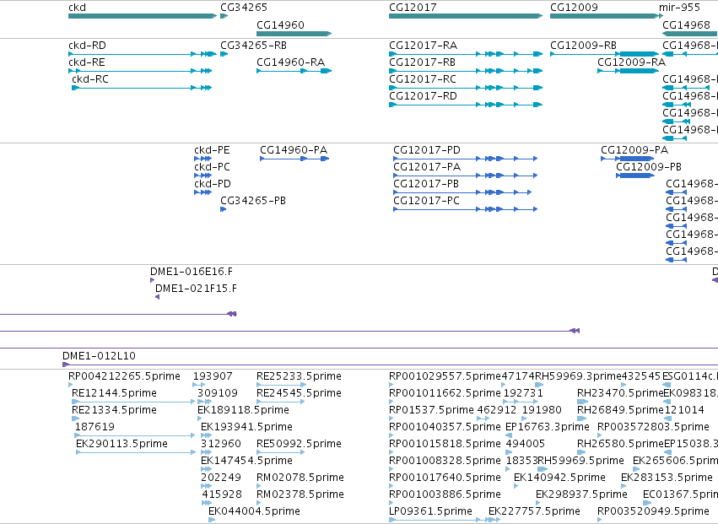Viewport: 718px width, 524px height.
Task: Open EST EK147454.5prime
Action: click(x=246, y=461)
